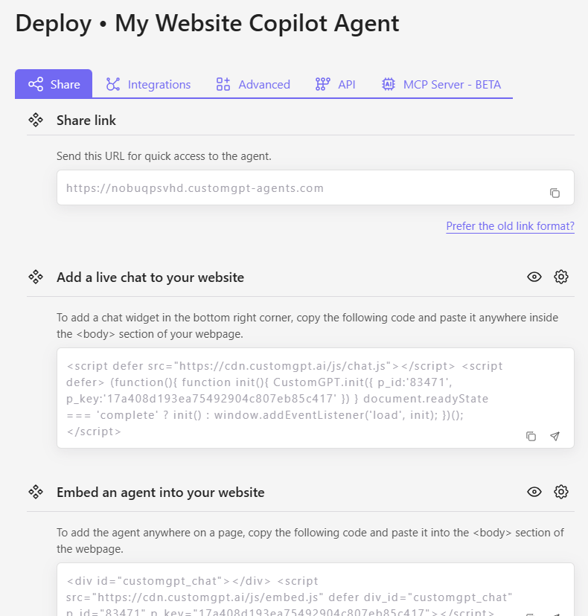
Task: Preview the live chat widget via eye icon
Action: [534, 277]
